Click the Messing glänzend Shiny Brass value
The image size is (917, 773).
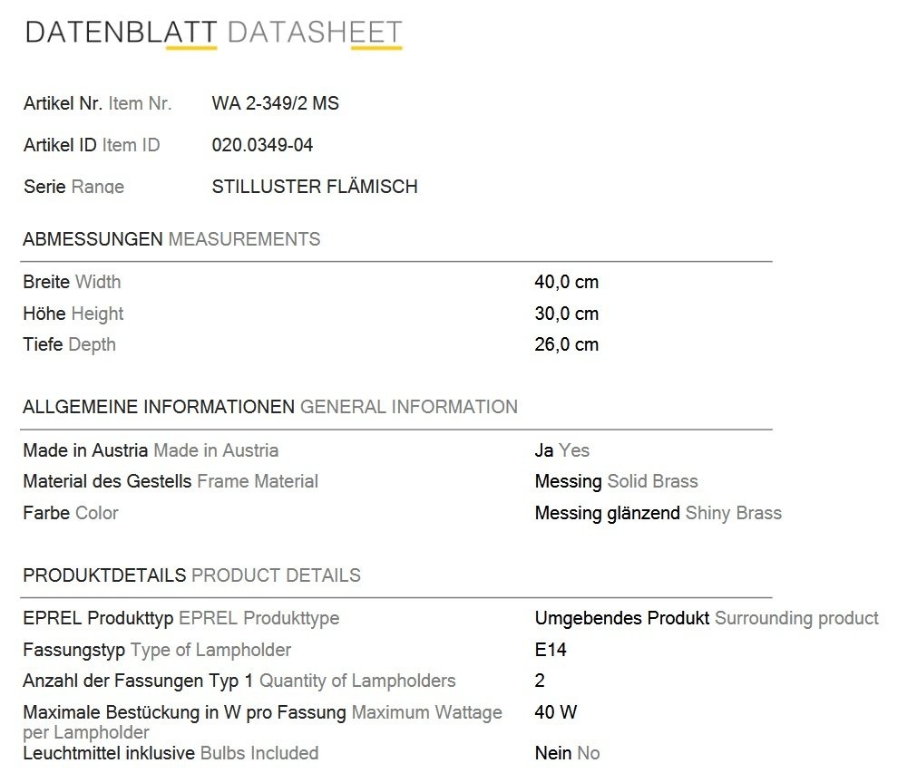point(658,513)
